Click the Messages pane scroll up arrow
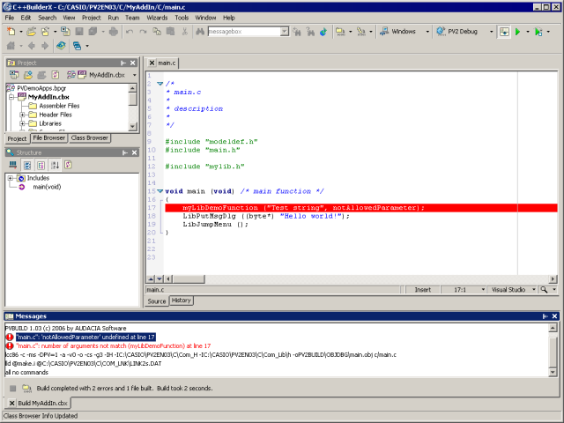The image size is (564, 423). (553, 328)
